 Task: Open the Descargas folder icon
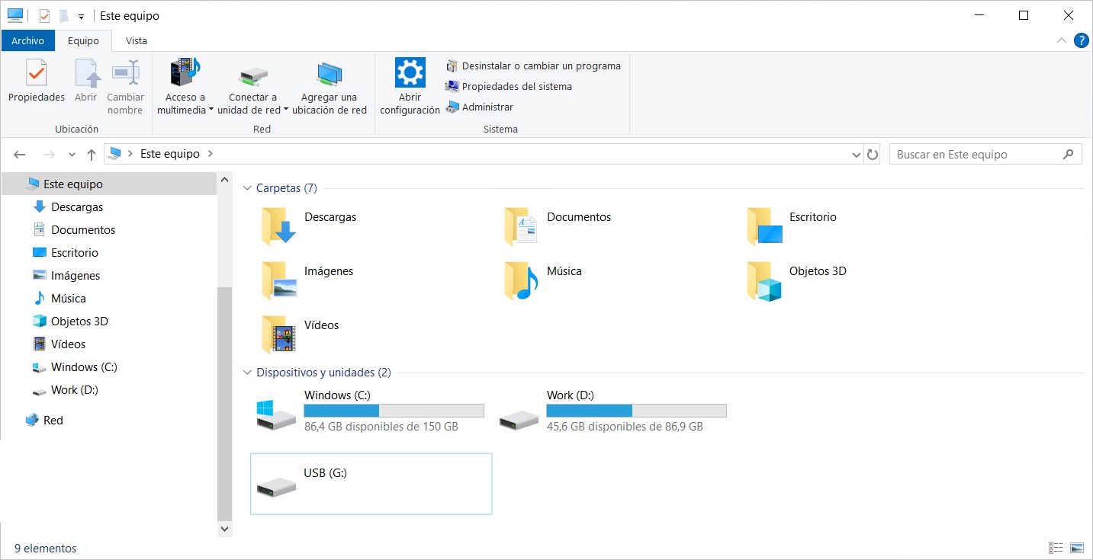pyautogui.click(x=278, y=227)
